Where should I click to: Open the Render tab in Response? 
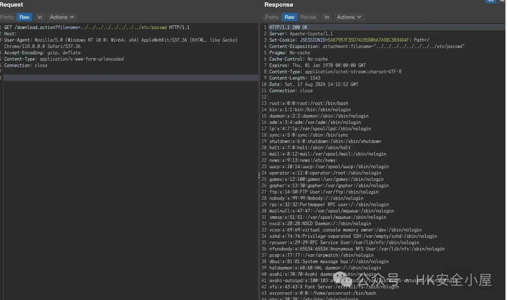(x=308, y=17)
